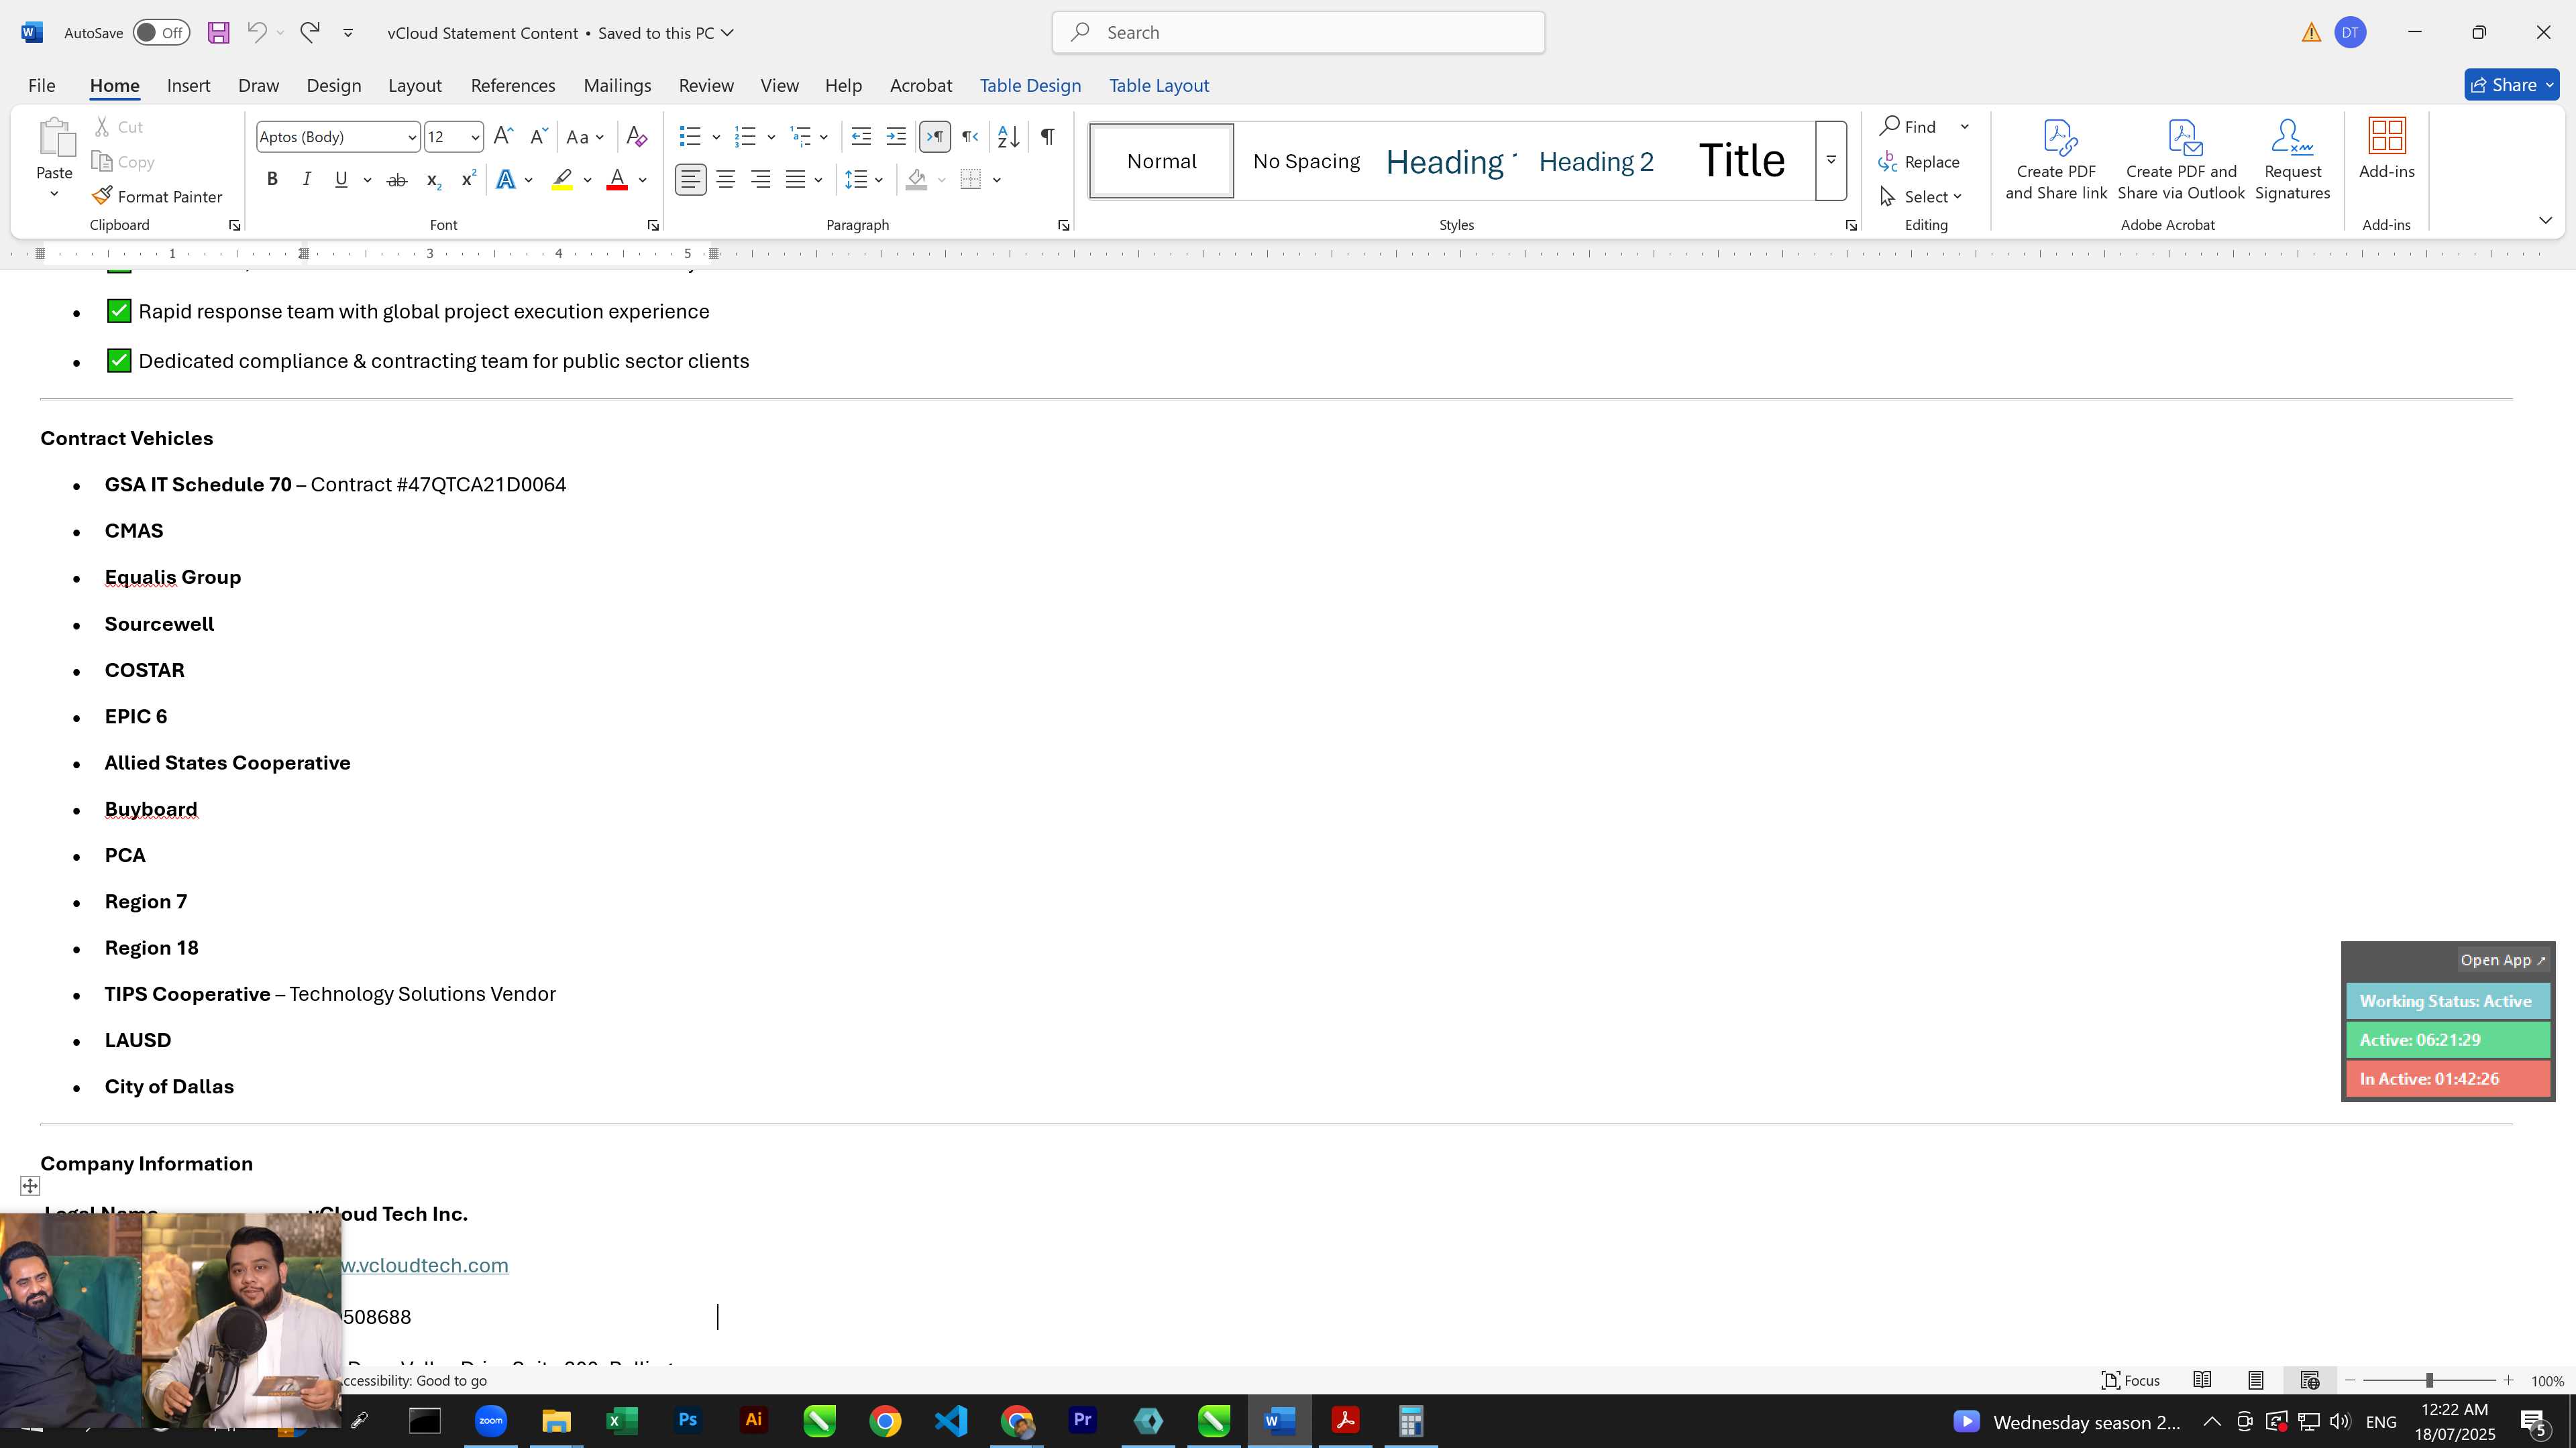The width and height of the screenshot is (2576, 1448).
Task: Click the Focus mode button
Action: coord(2131,1380)
